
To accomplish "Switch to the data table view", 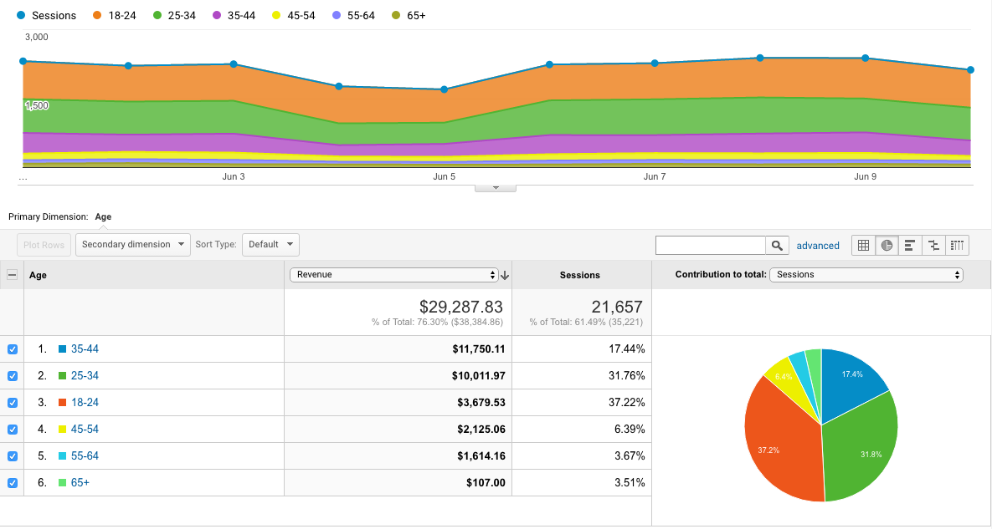I will [863, 245].
